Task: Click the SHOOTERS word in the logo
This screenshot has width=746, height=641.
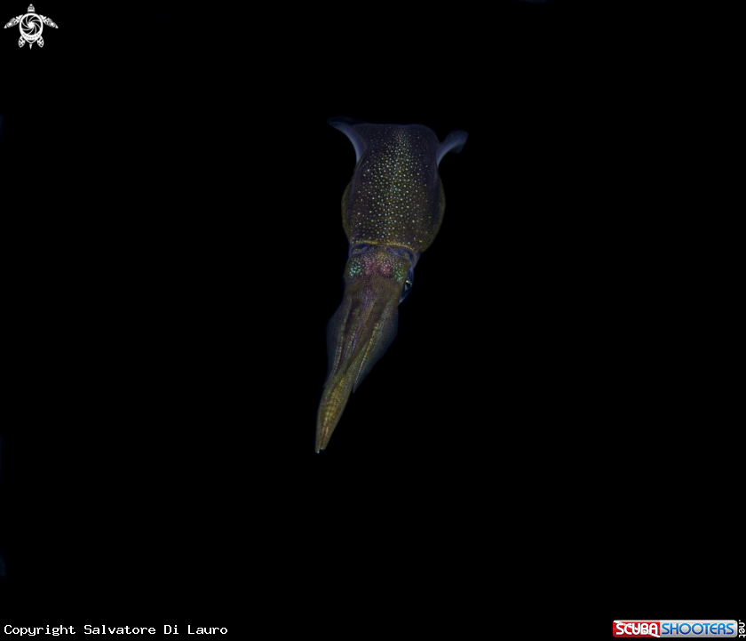Action: [x=697, y=629]
